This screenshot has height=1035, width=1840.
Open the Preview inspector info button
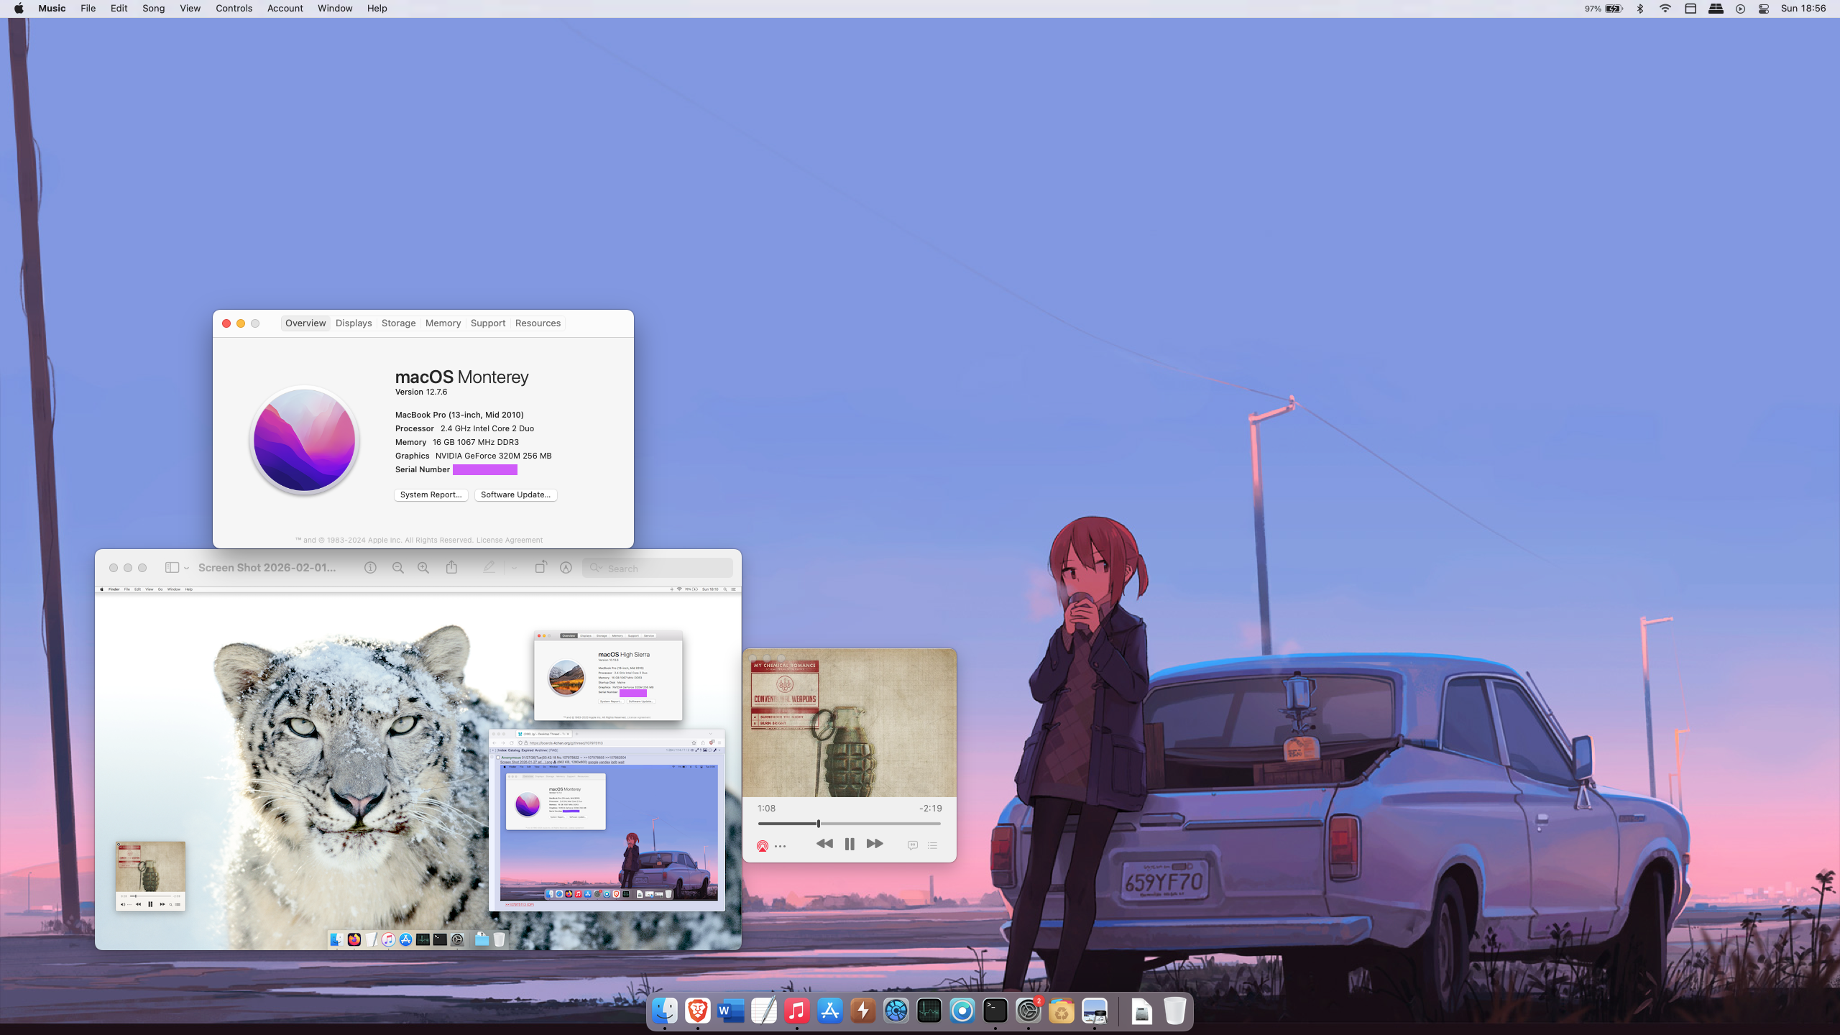click(x=370, y=568)
